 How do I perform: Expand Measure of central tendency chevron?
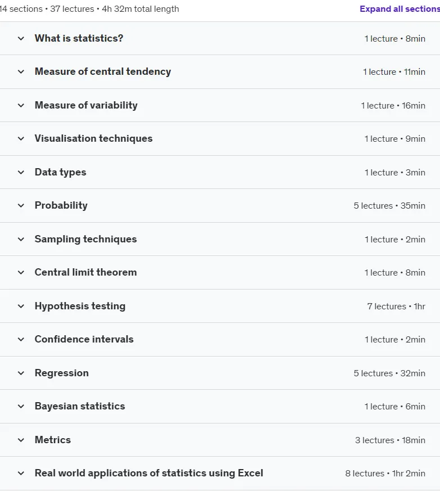21,71
